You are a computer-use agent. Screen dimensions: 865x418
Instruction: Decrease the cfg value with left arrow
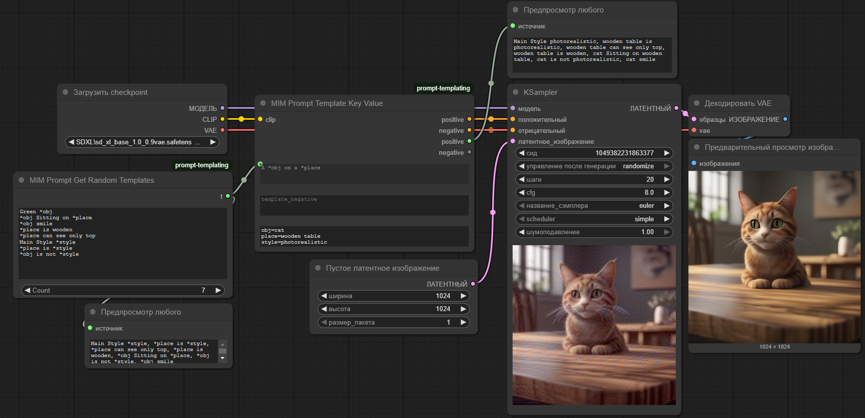[522, 193]
